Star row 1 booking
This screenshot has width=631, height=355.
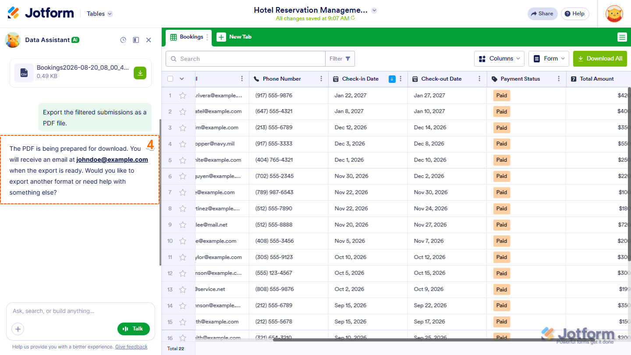(183, 95)
